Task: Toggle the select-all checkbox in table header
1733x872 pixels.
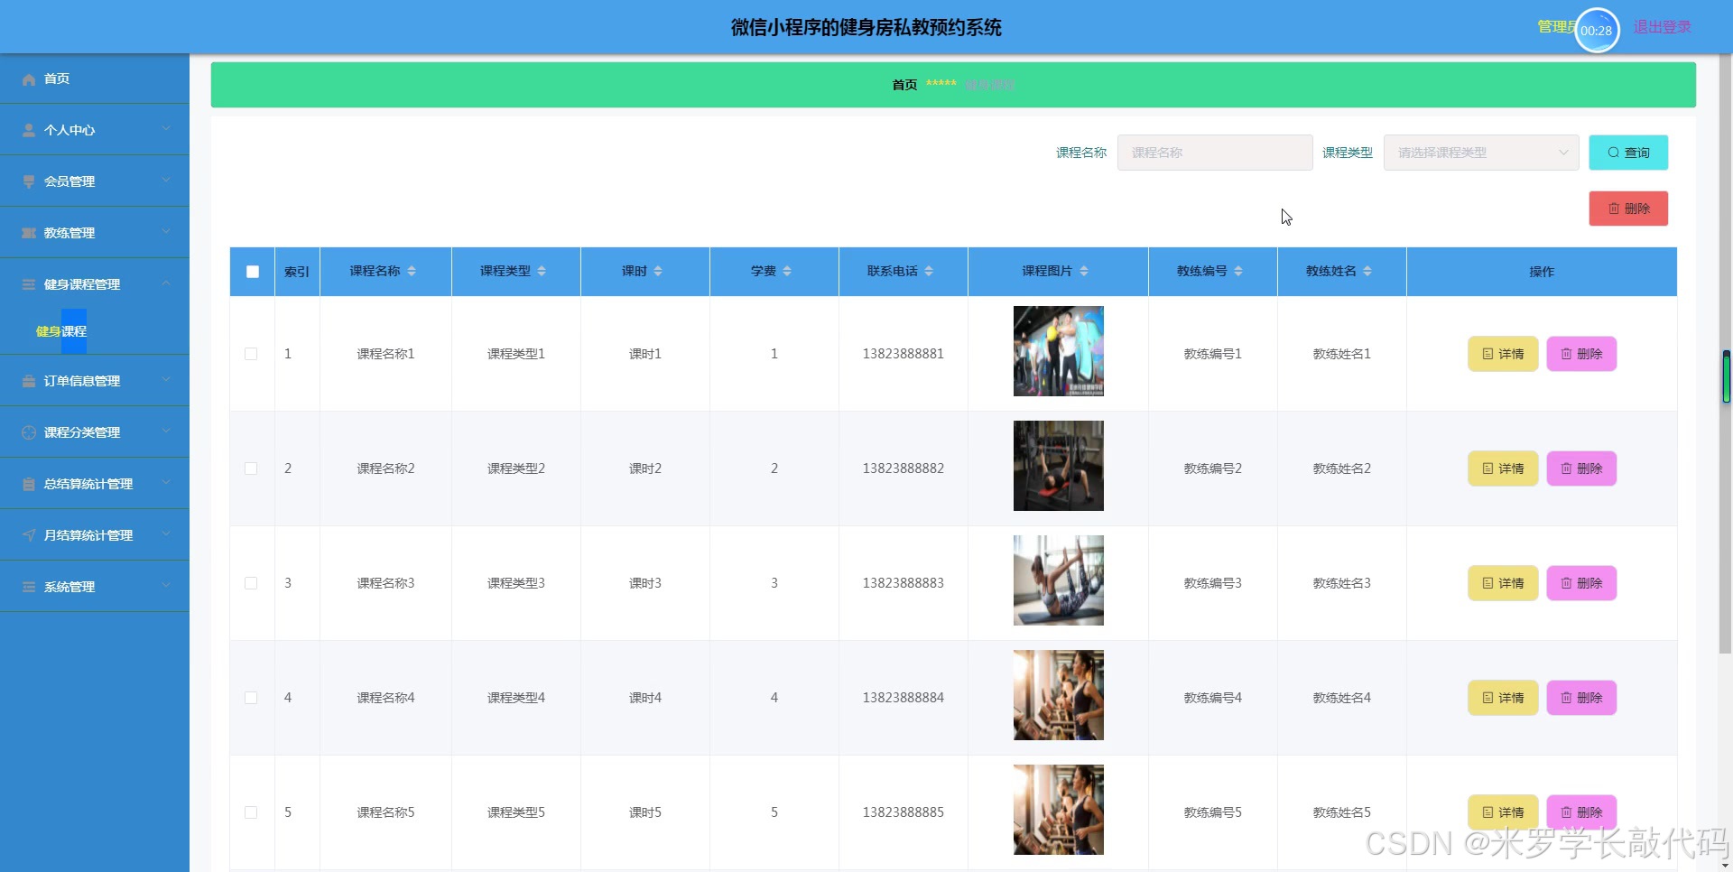Action: (253, 272)
